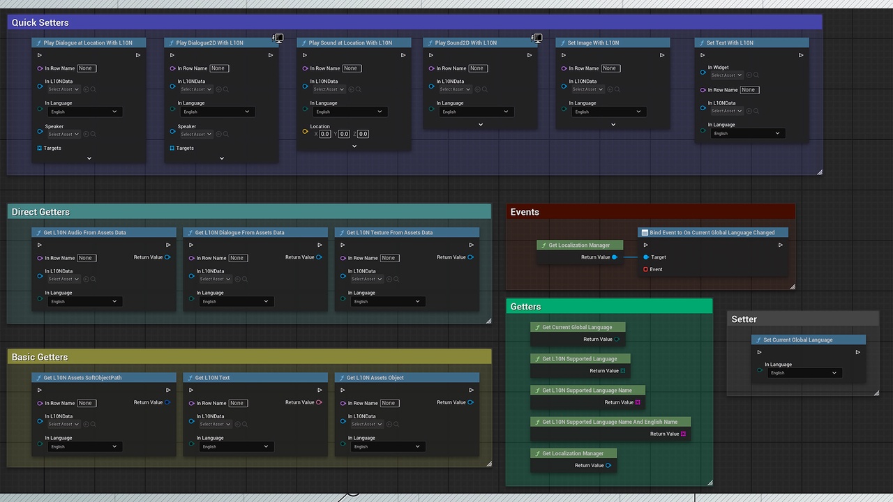
Task: Click In Row Name field on Get L10N Dialogue From Assets Data
Action: [237, 258]
